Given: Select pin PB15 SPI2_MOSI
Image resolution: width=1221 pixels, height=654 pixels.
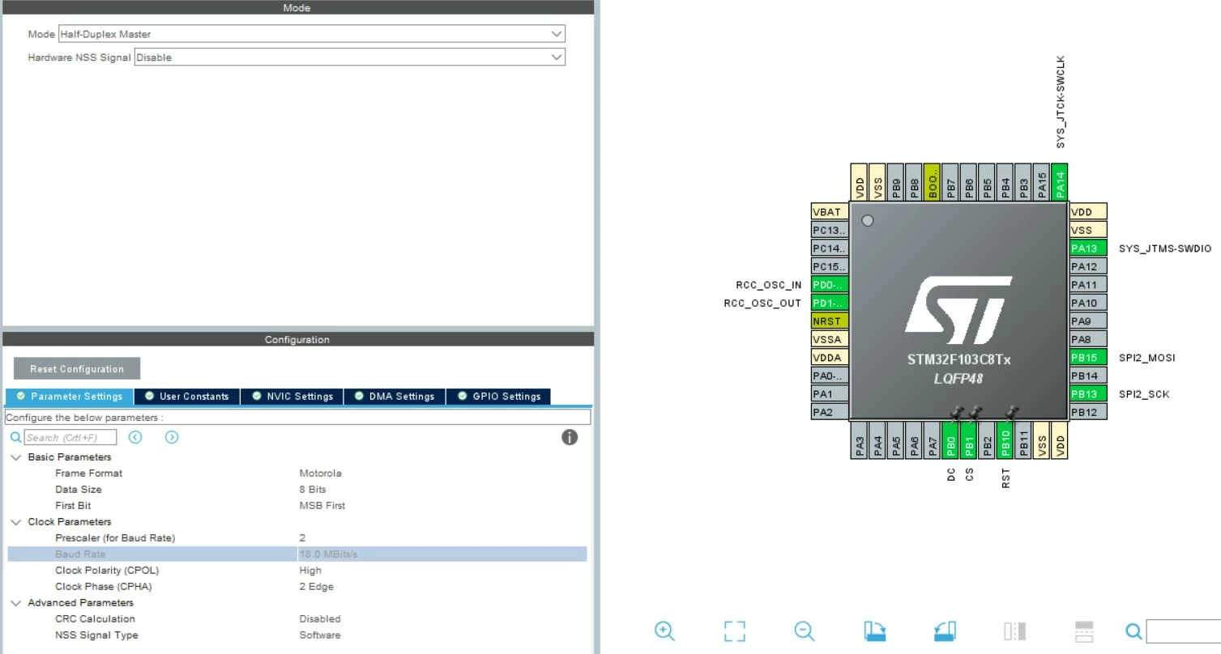Looking at the screenshot, I should 1088,358.
